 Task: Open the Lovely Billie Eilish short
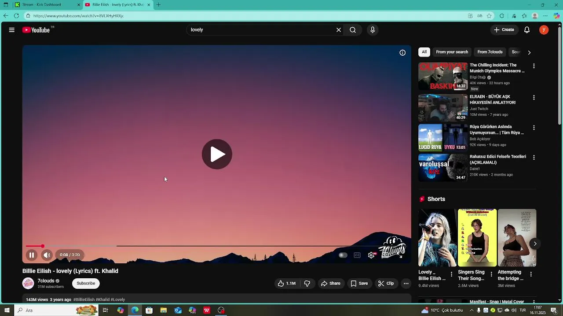[x=437, y=238]
